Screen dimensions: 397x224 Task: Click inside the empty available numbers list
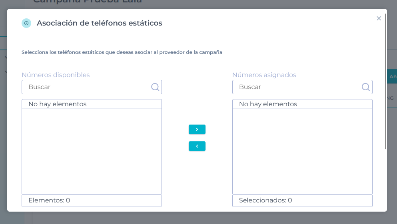click(x=92, y=152)
